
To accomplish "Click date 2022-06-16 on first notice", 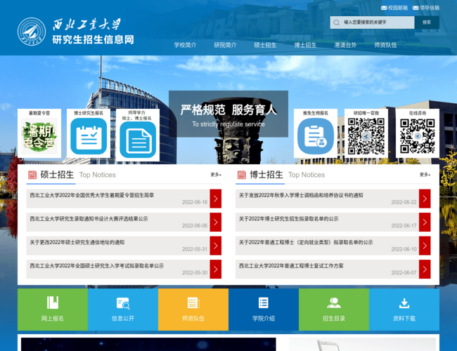I will point(195,202).
